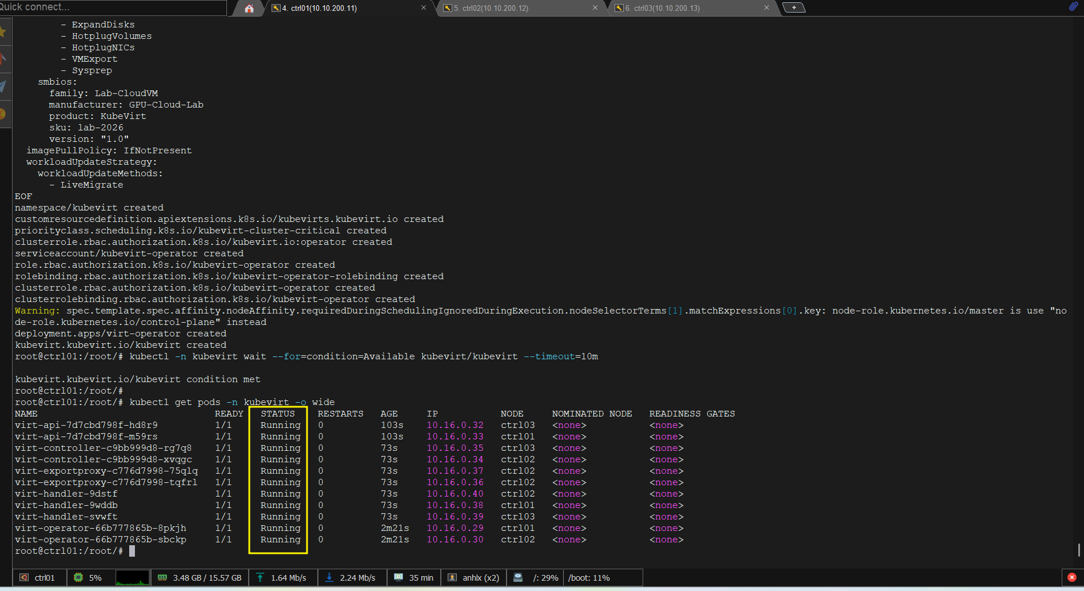Image resolution: width=1084 pixels, height=591 pixels.
Task: Focus the Quick connect search field
Action: tap(113, 7)
